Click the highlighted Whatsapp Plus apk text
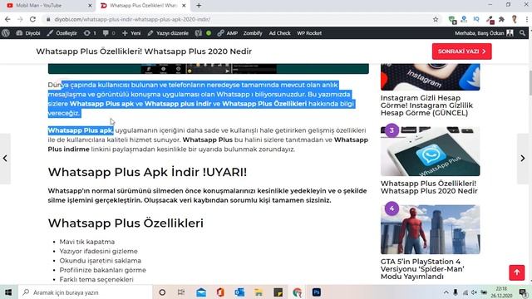The width and height of the screenshot is (532, 299). [80, 130]
